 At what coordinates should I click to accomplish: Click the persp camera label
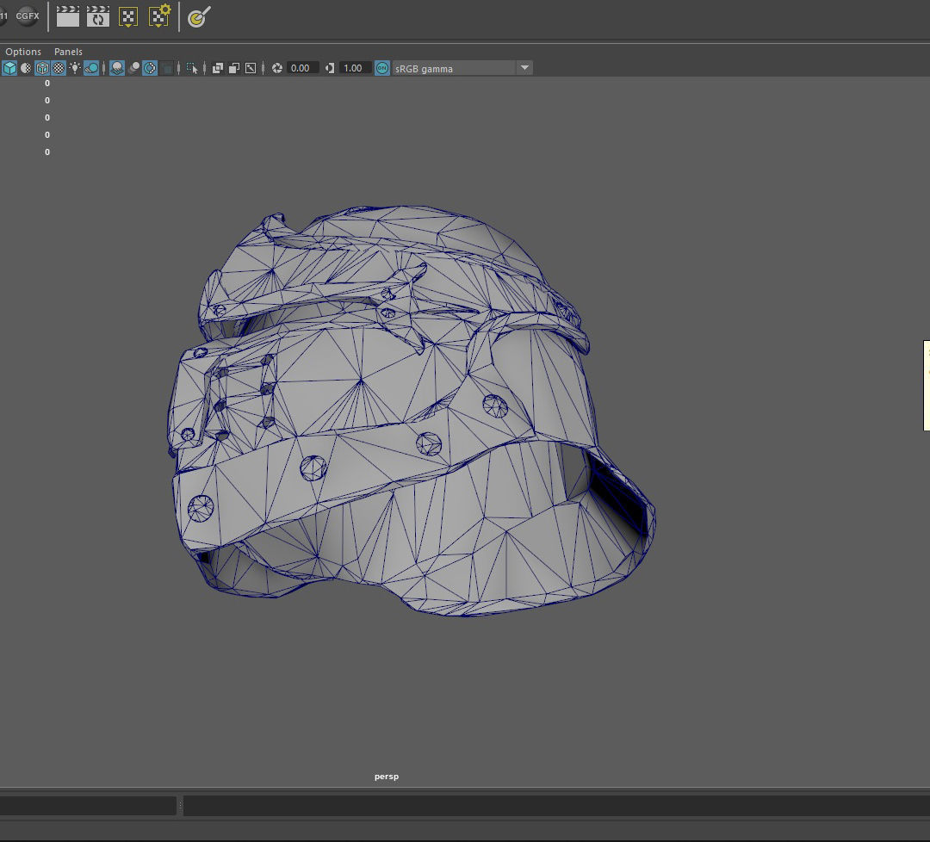(387, 777)
